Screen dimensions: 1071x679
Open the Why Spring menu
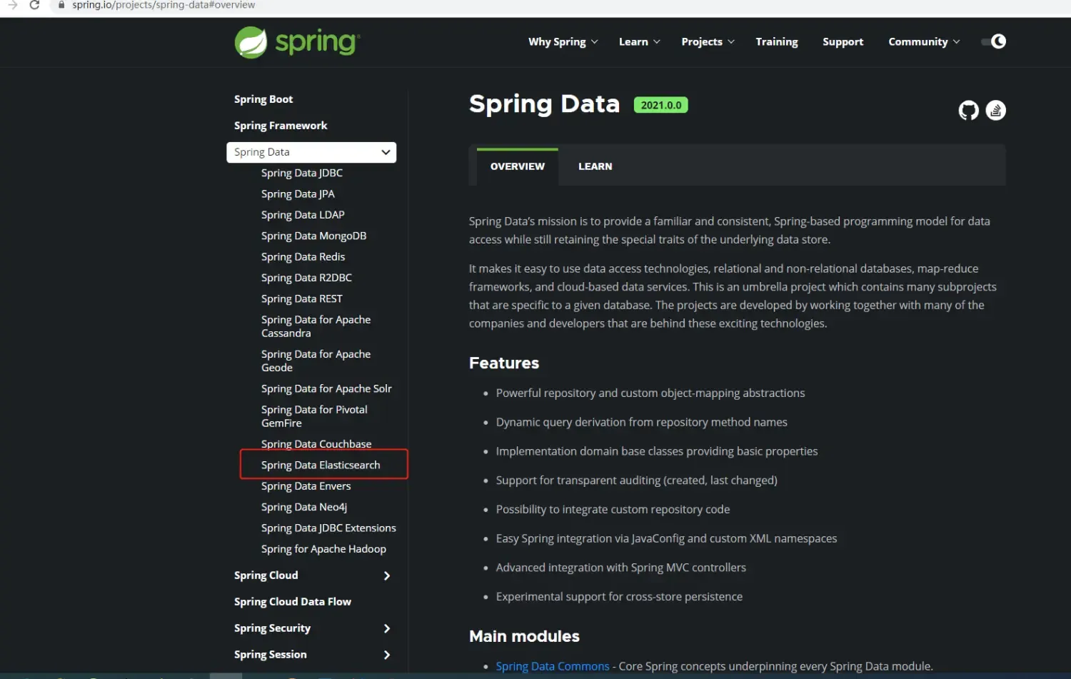pos(563,42)
